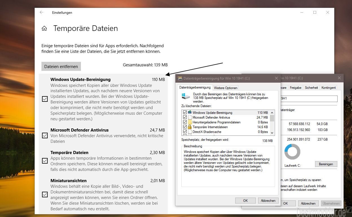Click Abbrechen in drive properties window

[x=308, y=203]
